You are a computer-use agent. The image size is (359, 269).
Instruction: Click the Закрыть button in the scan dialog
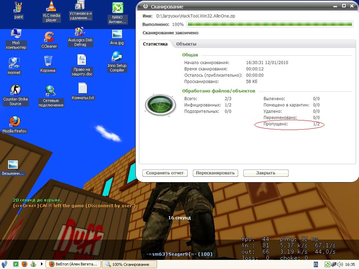click(265, 173)
